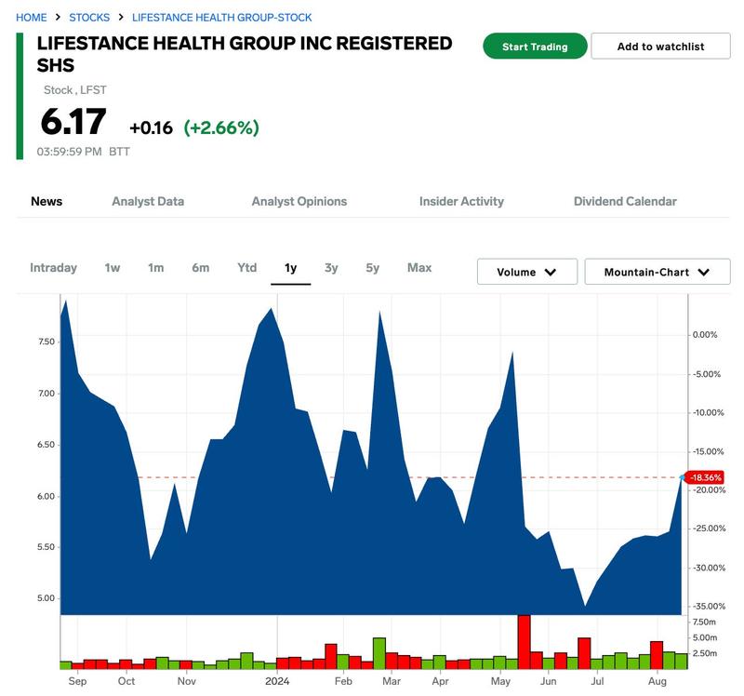
Task: Set chart range to 6m
Action: [x=200, y=268]
